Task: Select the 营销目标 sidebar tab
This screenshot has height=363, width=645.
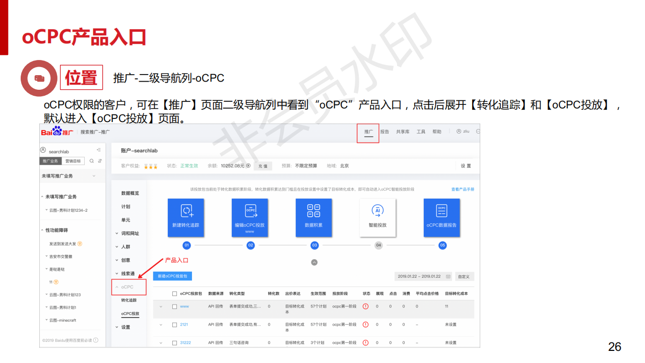Action: coord(73,161)
